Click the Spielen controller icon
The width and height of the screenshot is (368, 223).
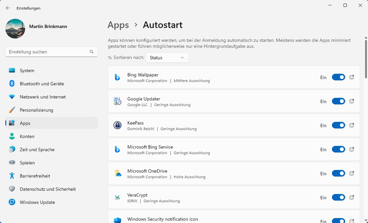pyautogui.click(x=13, y=163)
